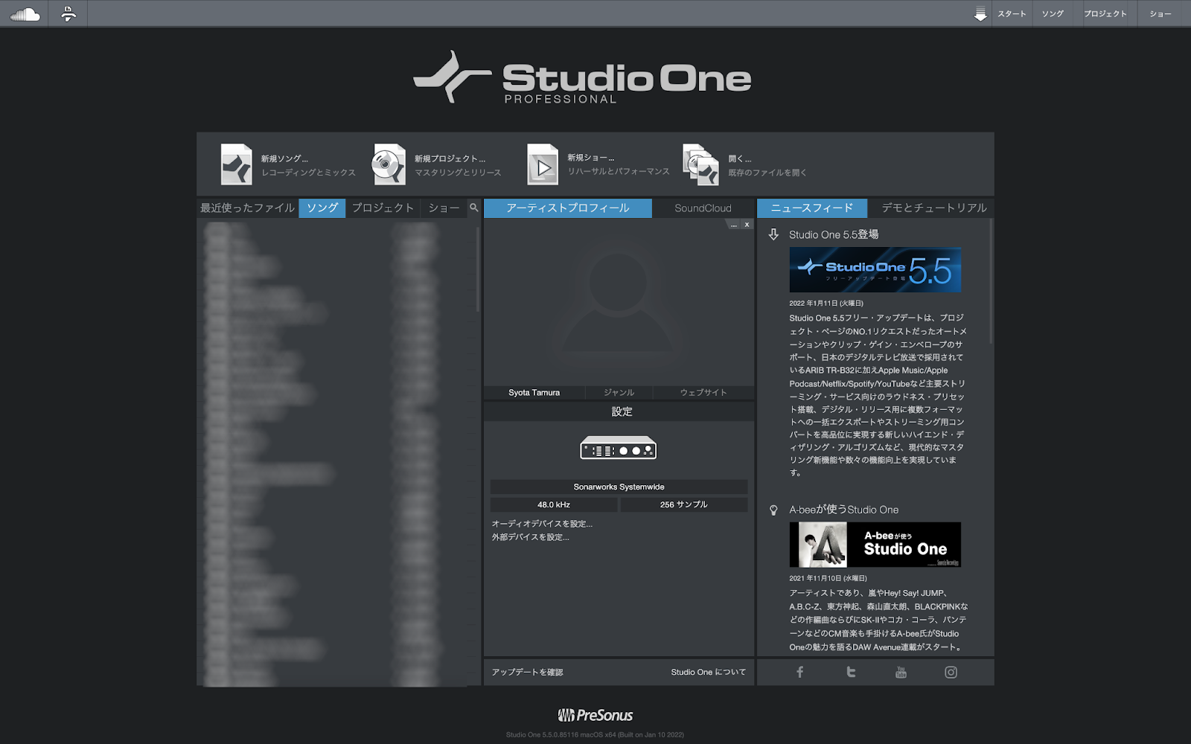
Task: Open the 256 サンプル buffer size selector
Action: point(684,504)
